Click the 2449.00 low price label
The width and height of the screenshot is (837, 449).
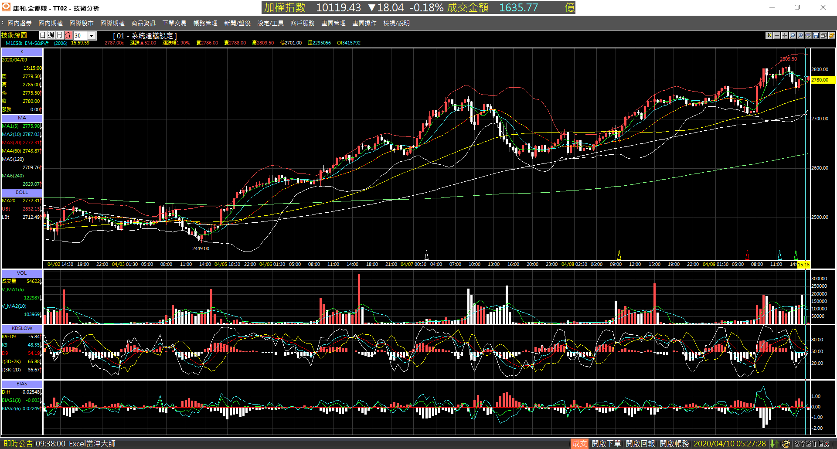[x=201, y=248]
